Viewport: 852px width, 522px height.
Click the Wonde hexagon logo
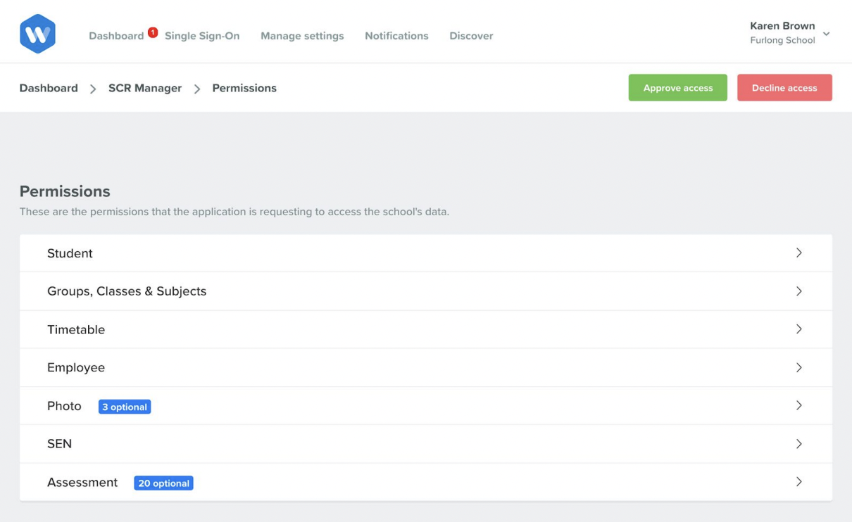click(x=37, y=34)
